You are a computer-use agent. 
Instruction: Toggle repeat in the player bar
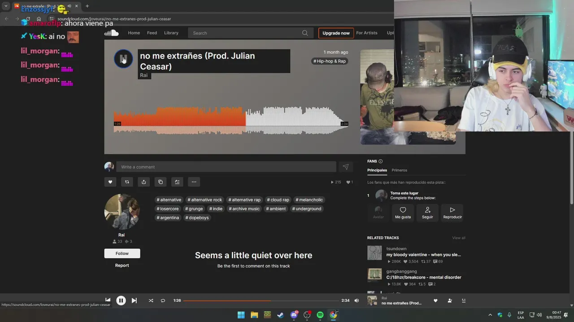pyautogui.click(x=163, y=301)
